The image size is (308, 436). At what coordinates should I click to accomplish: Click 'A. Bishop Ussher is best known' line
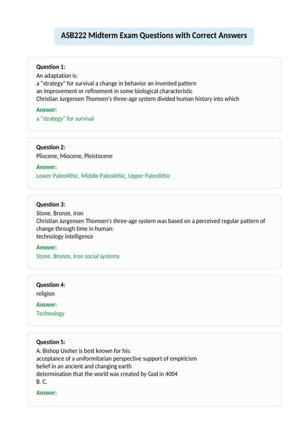click(83, 351)
